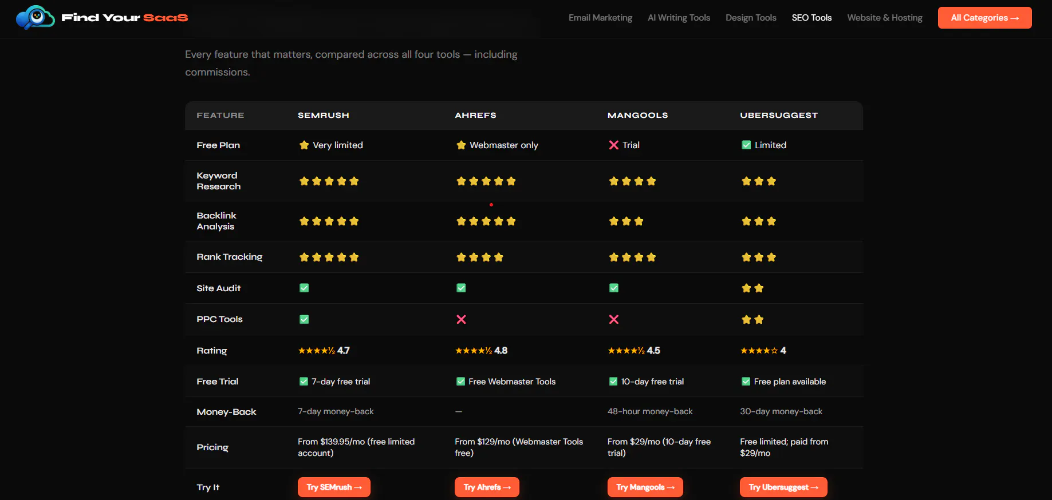
Task: Click Semrush's 4.7 rating value
Action: tap(344, 351)
